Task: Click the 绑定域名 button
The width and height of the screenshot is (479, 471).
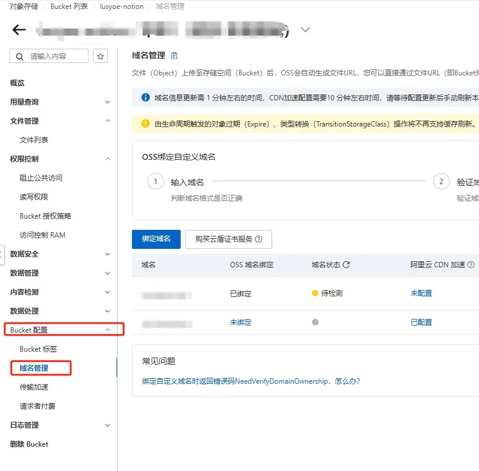Action: click(x=156, y=239)
